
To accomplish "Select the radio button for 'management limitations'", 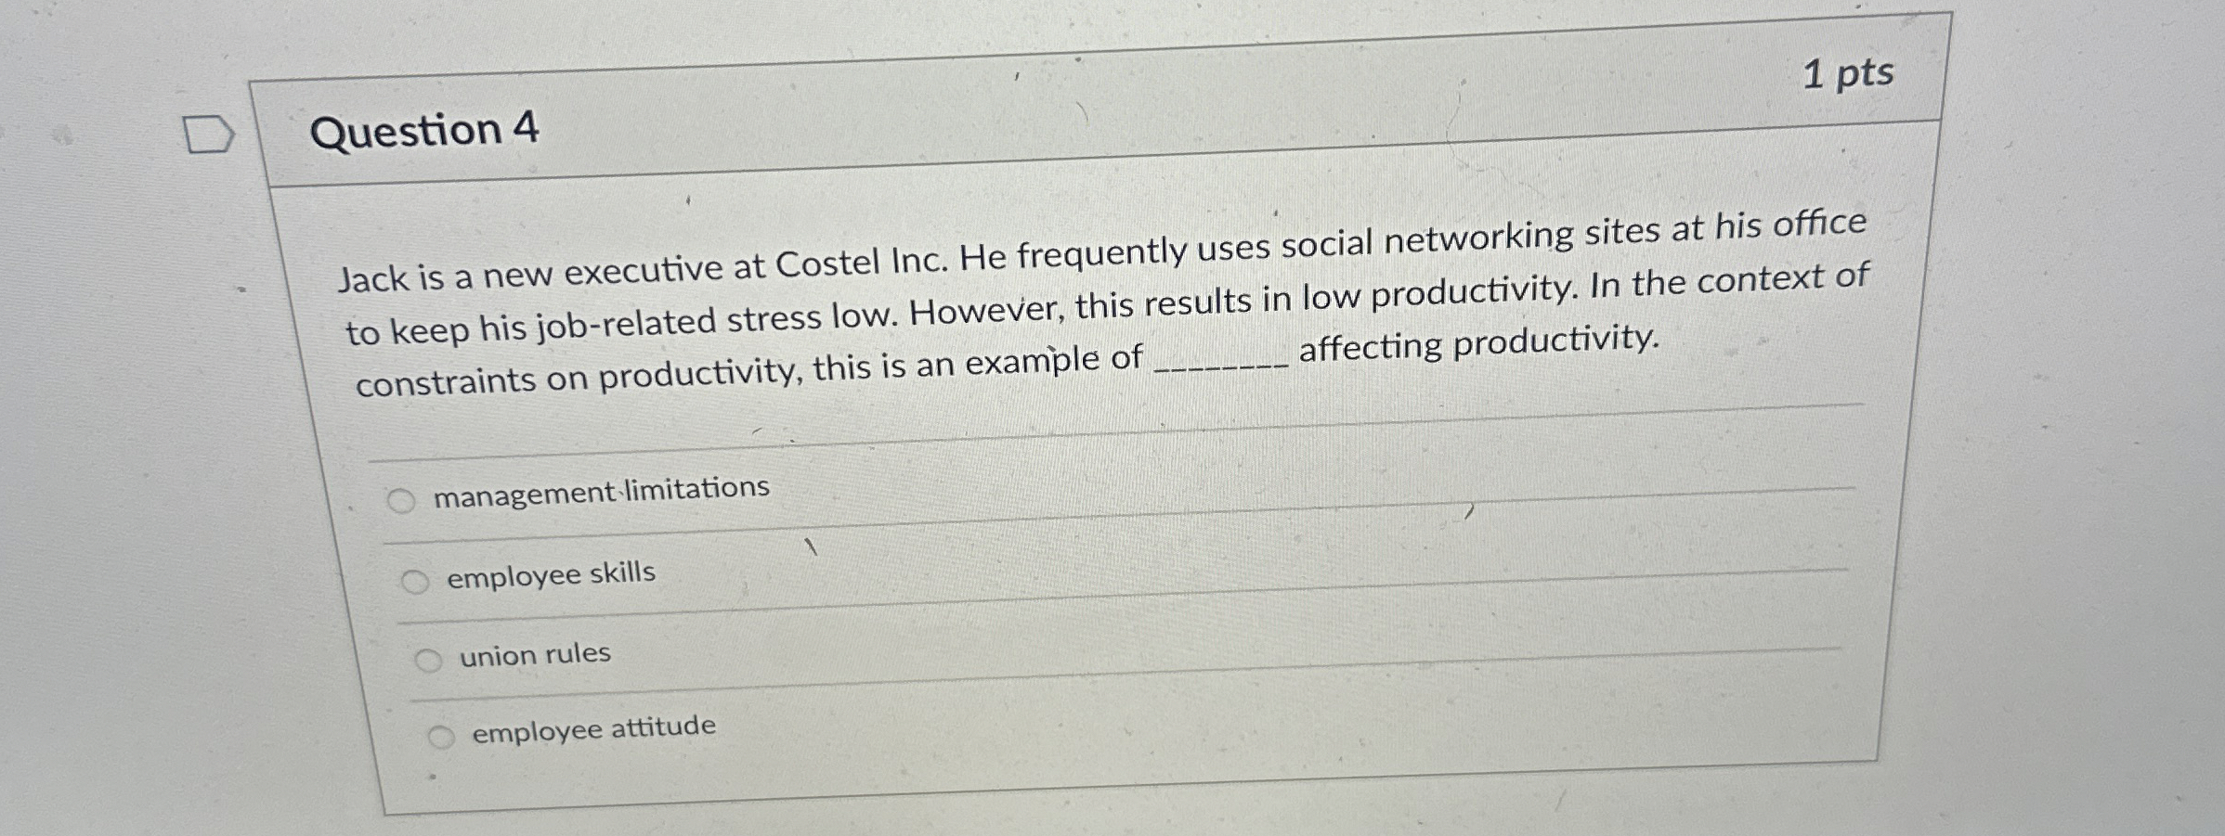I will tap(403, 500).
